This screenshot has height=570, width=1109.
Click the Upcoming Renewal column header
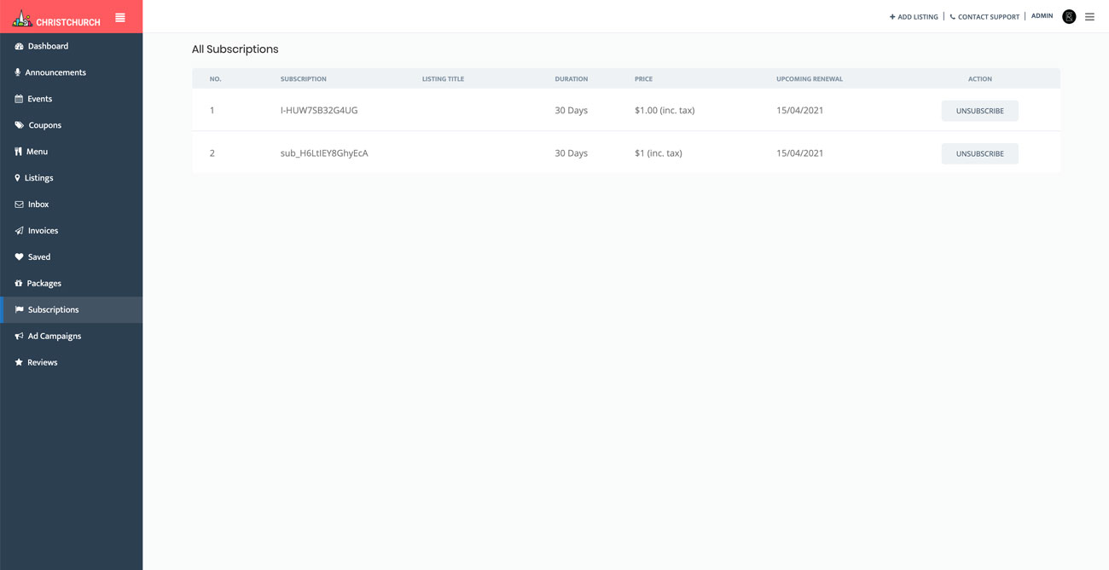[809, 79]
